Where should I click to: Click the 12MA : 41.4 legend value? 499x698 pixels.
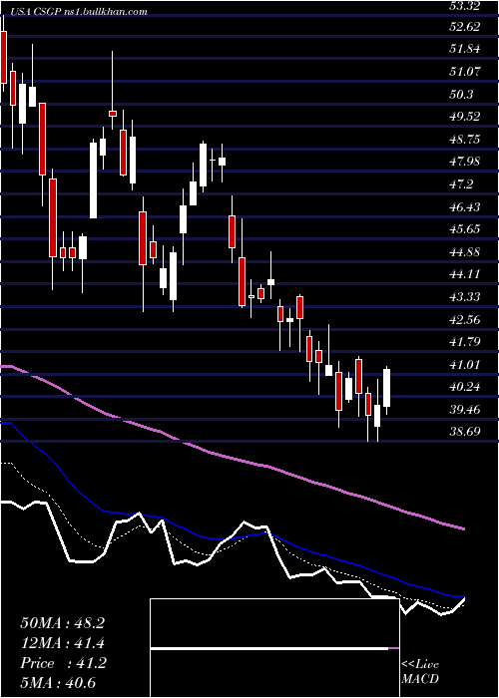click(62, 643)
